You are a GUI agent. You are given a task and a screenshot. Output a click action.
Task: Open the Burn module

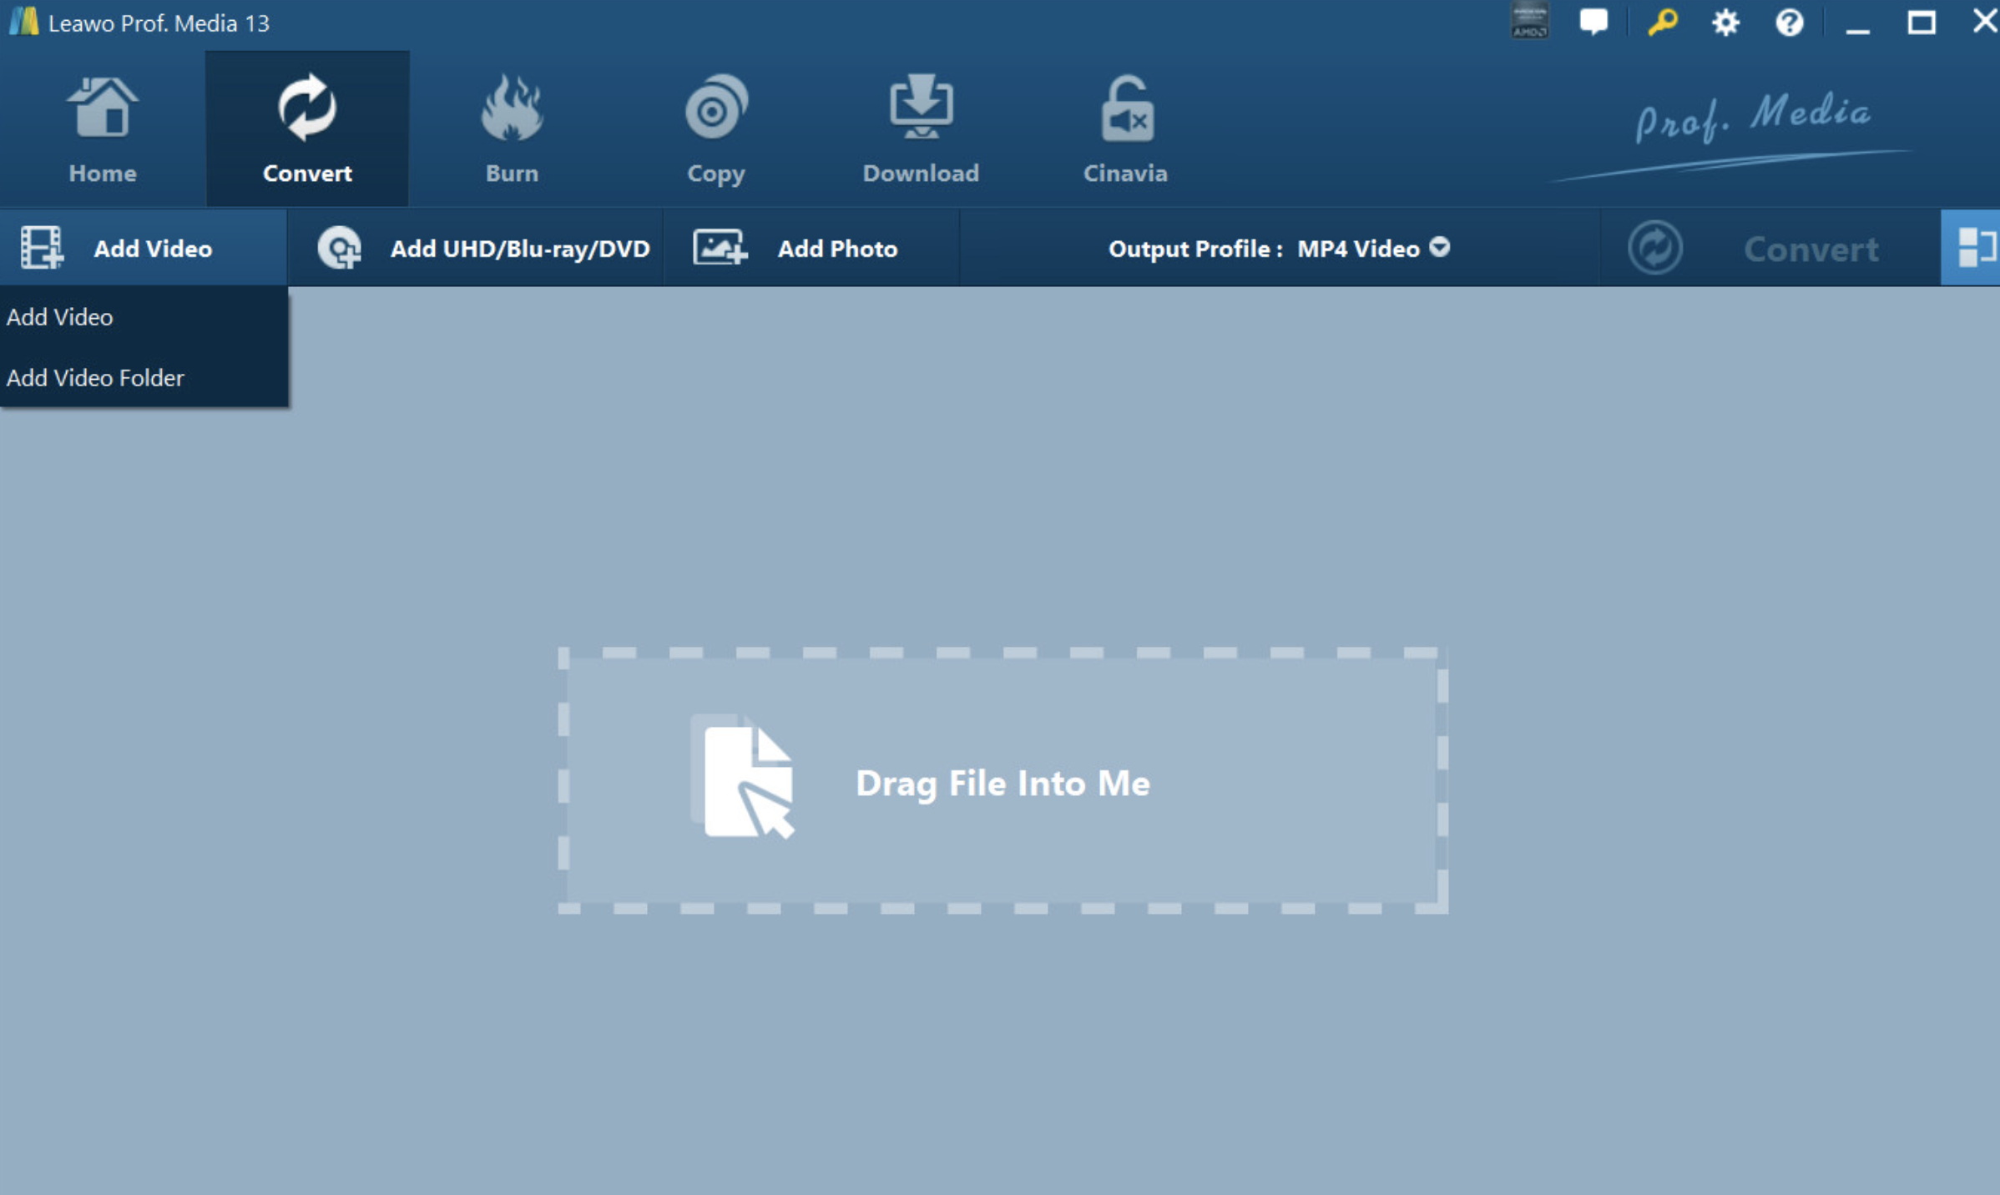(x=512, y=129)
